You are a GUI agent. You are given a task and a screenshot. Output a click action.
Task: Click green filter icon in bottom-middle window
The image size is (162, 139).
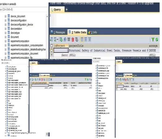coord(85,79)
